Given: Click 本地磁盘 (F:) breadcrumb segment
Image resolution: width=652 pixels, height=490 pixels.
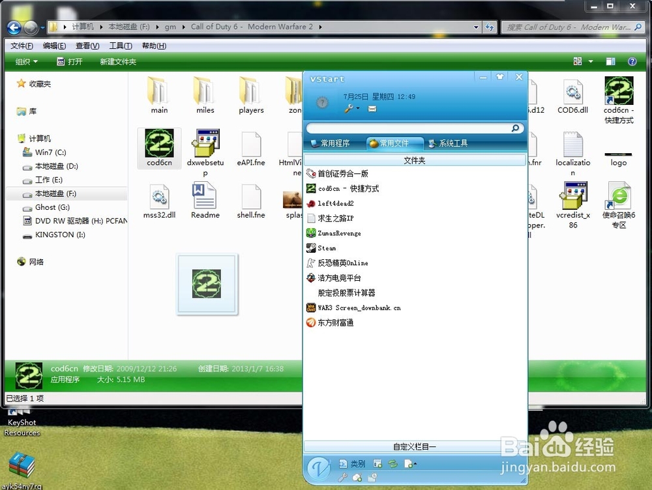Looking at the screenshot, I should (129, 27).
